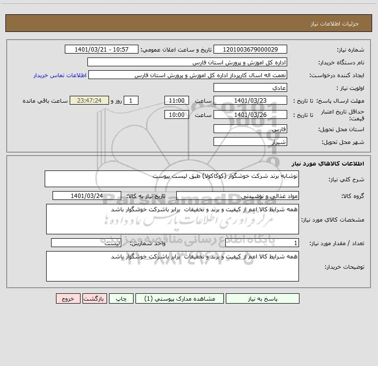
Task: Click the اولویت نیاز label
Action: [351, 88]
